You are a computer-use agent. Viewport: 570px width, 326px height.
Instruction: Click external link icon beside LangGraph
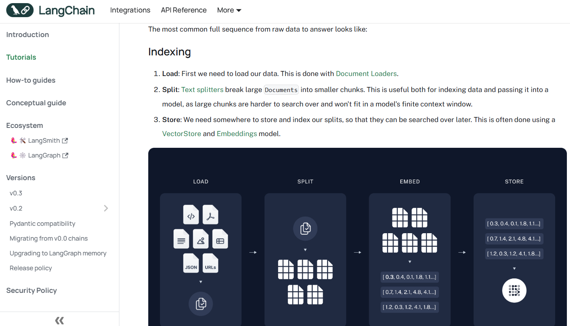66,155
